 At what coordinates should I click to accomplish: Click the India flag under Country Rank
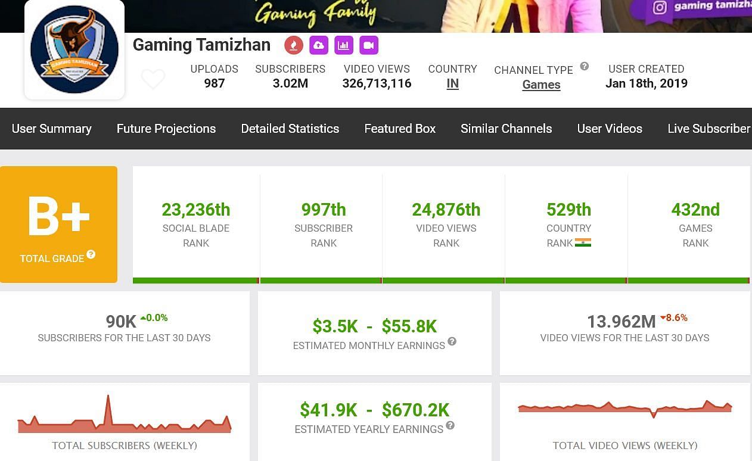tap(583, 242)
